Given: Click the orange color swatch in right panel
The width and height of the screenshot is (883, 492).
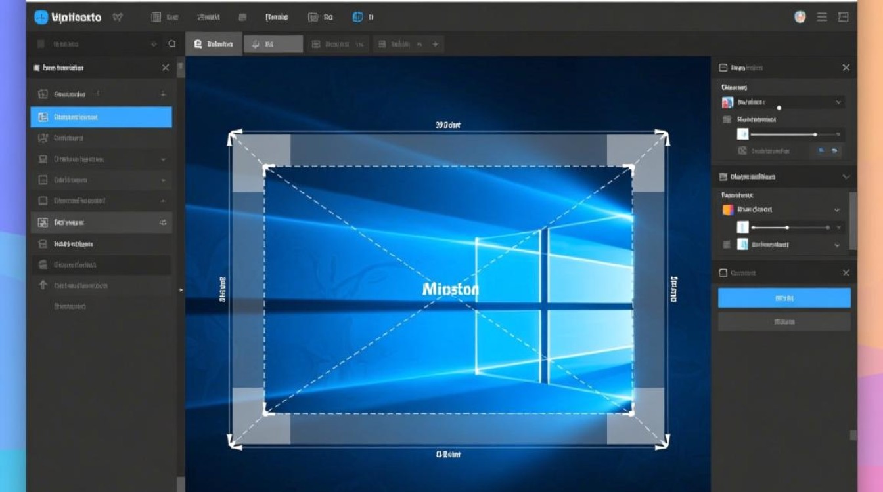Looking at the screenshot, I should pos(728,210).
